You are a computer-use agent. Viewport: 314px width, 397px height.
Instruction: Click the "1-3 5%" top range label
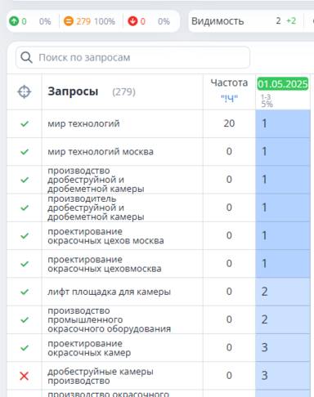point(267,100)
